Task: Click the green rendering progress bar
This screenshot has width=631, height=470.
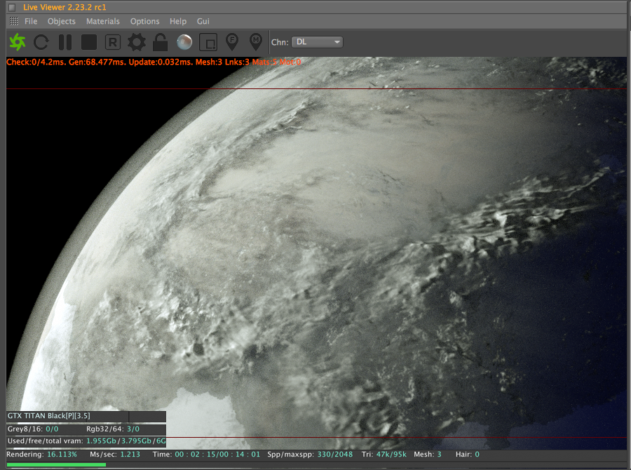Action: [56, 464]
